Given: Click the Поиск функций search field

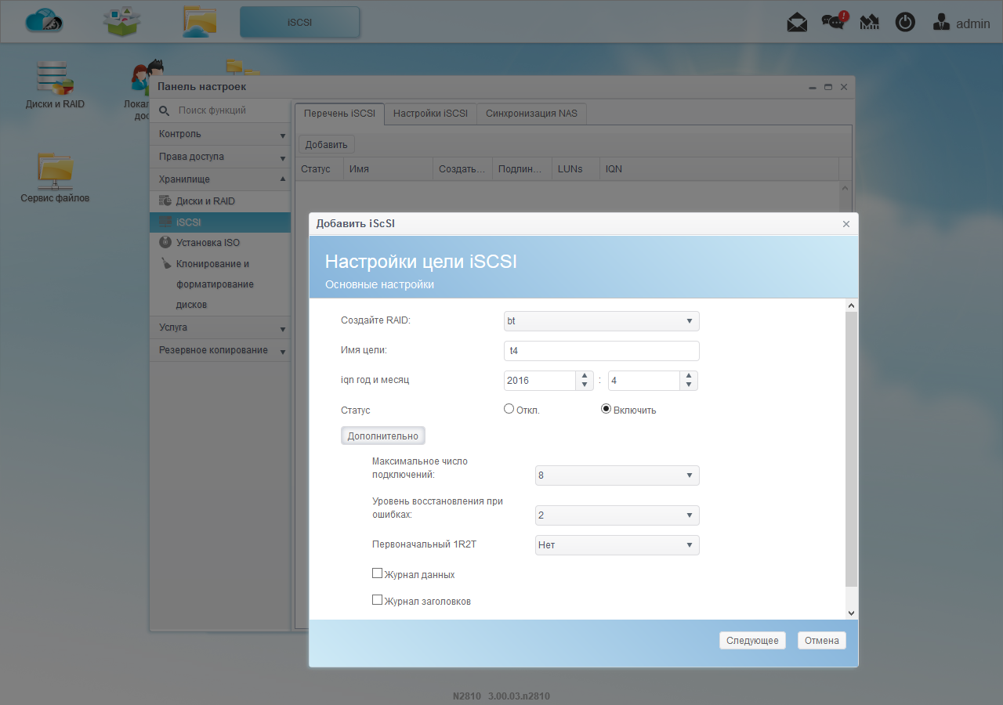Looking at the screenshot, I should pyautogui.click(x=230, y=110).
